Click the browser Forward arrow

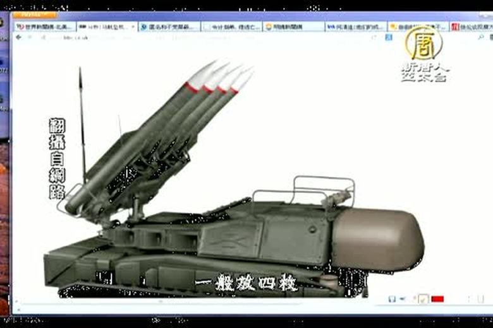click(29, 37)
